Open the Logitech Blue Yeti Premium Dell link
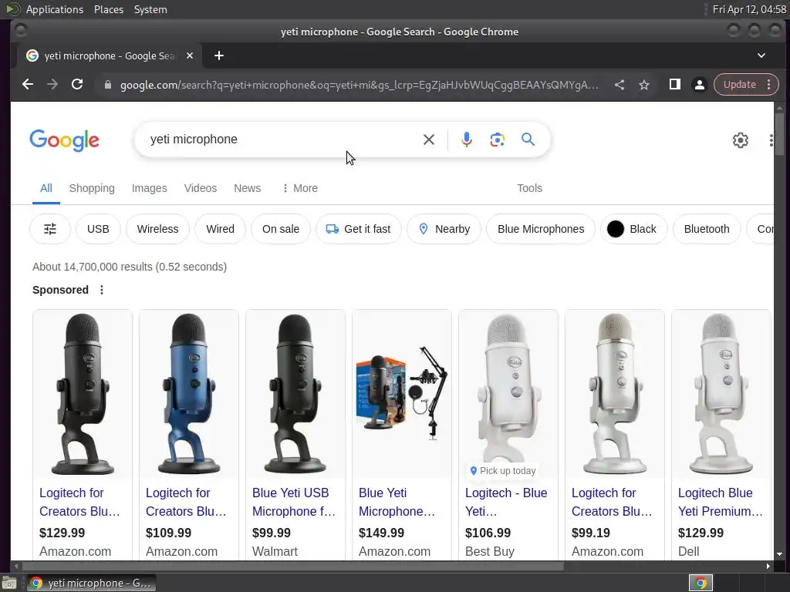The image size is (790, 592). click(720, 502)
